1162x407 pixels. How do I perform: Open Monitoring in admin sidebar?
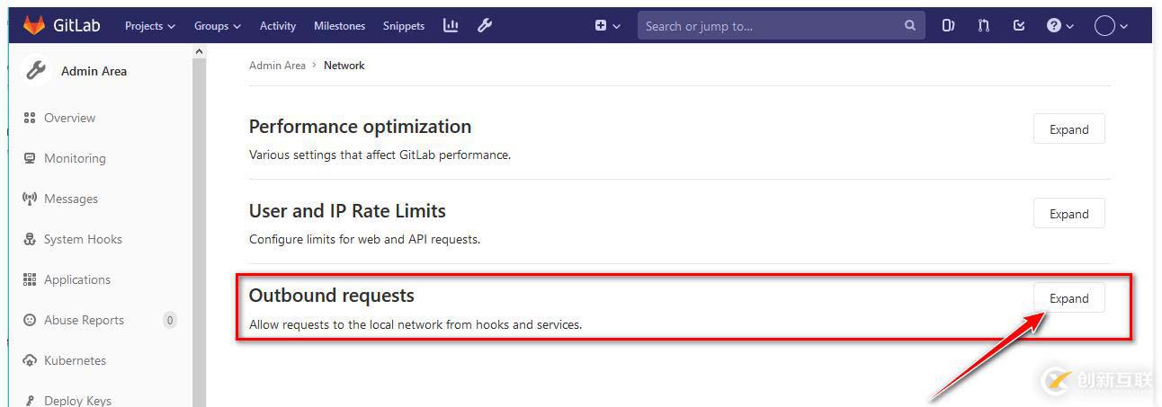pyautogui.click(x=75, y=158)
